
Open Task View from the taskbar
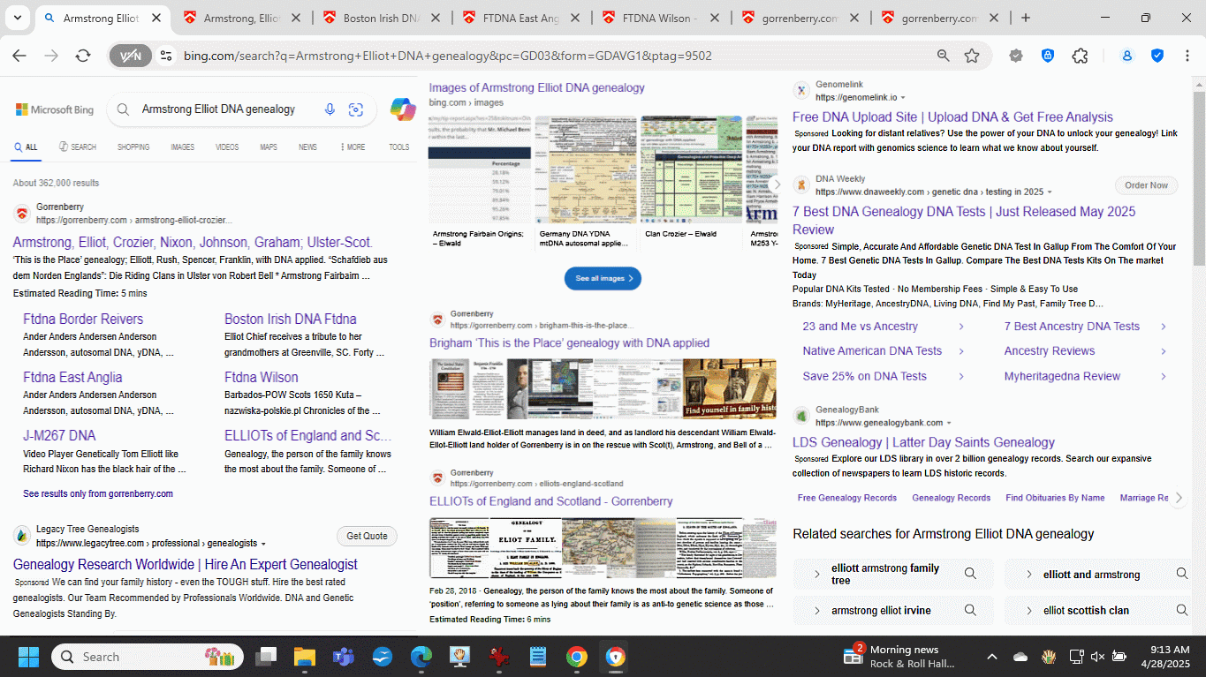point(265,657)
